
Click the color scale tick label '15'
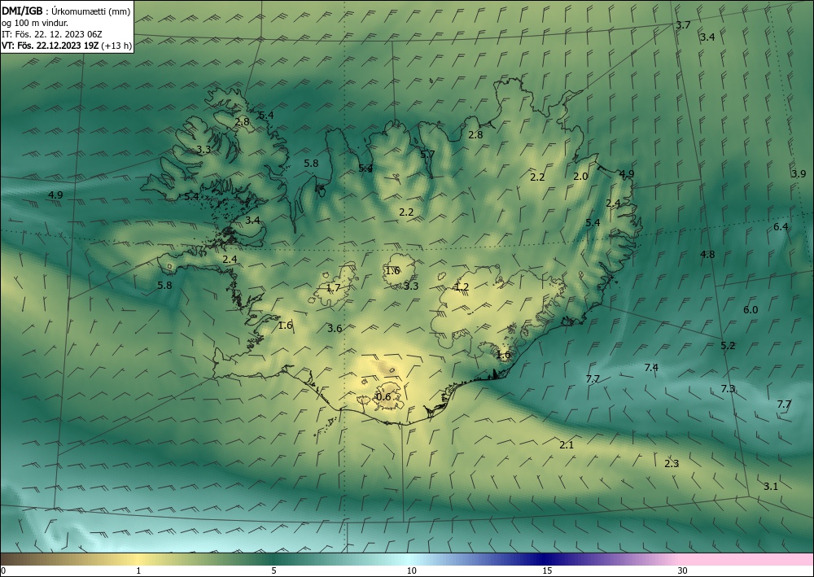pyautogui.click(x=547, y=570)
